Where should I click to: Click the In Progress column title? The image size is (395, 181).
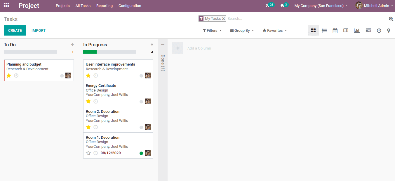[x=95, y=45]
